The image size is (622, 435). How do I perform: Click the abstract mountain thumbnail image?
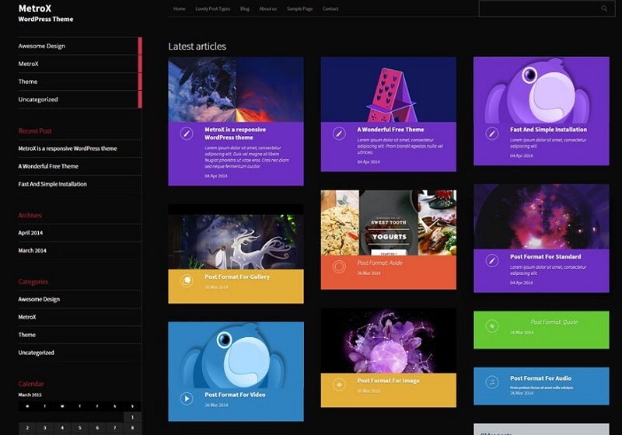click(236, 89)
